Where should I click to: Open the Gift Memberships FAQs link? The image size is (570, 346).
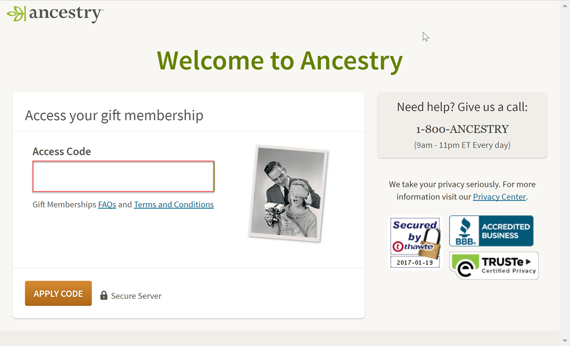coord(107,205)
